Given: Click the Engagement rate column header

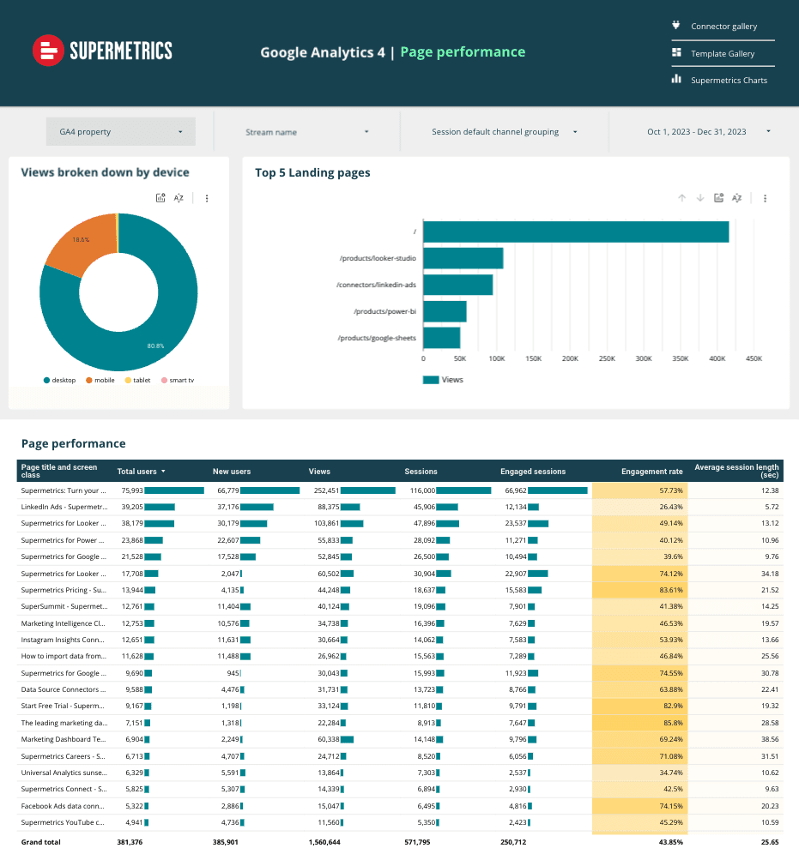Looking at the screenshot, I should pyautogui.click(x=652, y=471).
